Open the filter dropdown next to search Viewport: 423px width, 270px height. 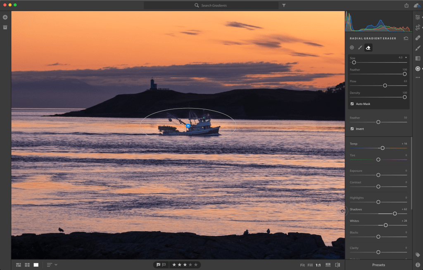[x=284, y=5]
